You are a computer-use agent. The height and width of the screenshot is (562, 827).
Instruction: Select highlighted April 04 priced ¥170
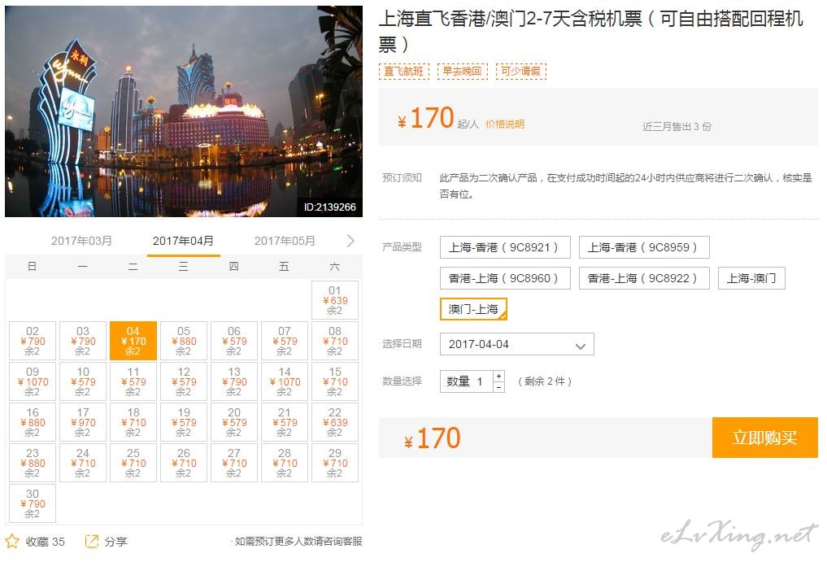coord(133,341)
